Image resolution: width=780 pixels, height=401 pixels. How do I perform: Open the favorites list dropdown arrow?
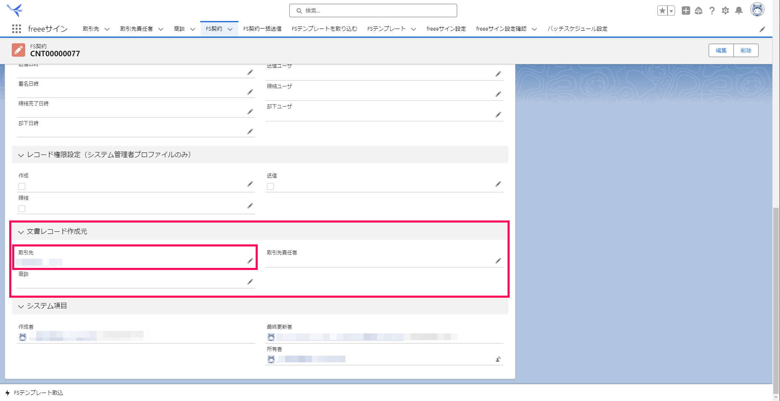pyautogui.click(x=671, y=11)
